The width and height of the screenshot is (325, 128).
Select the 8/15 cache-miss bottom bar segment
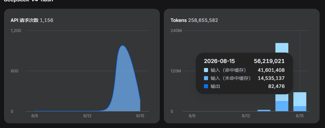[300, 109]
